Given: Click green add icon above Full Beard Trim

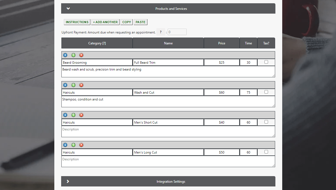Looking at the screenshot, I should (x=73, y=55).
